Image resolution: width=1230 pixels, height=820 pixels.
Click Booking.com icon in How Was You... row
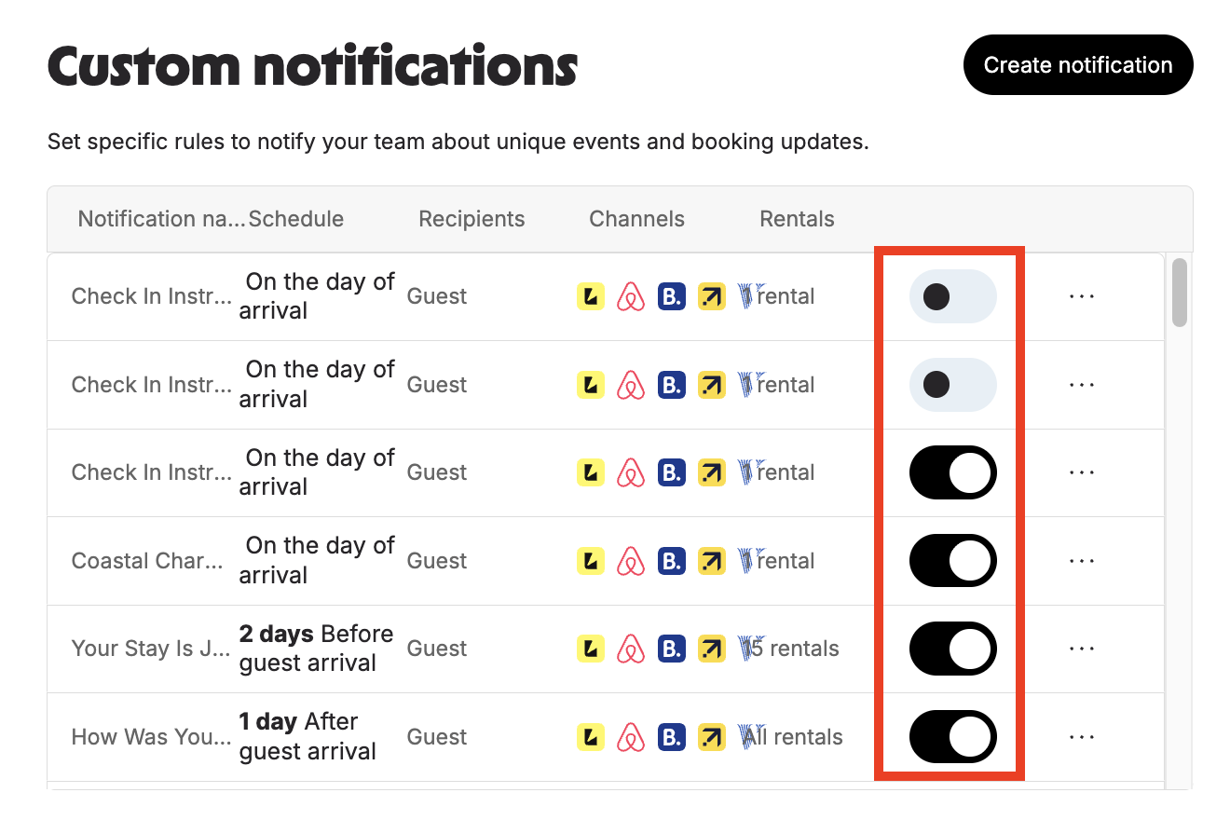(x=672, y=737)
